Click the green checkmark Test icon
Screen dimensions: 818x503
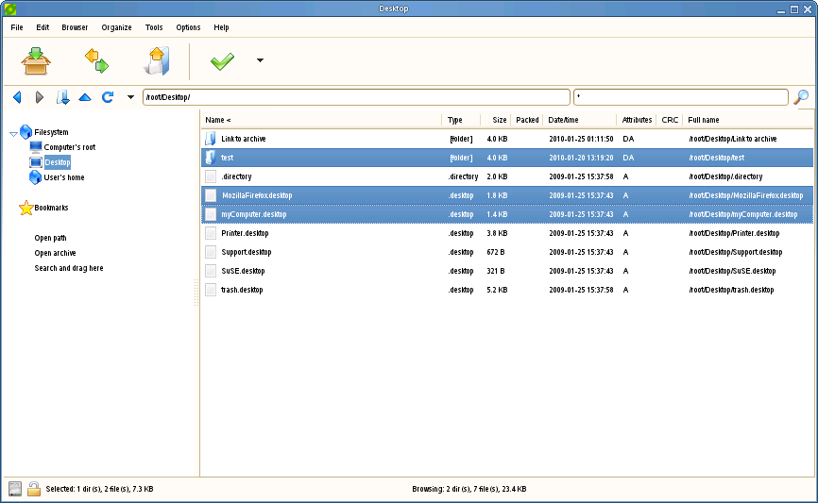coord(222,61)
